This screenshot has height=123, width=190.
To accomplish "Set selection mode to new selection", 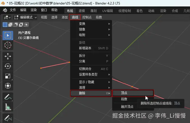I will 5,25.
